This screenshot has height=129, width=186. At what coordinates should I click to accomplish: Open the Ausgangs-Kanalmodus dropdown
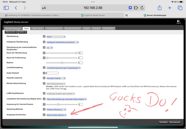56,115
